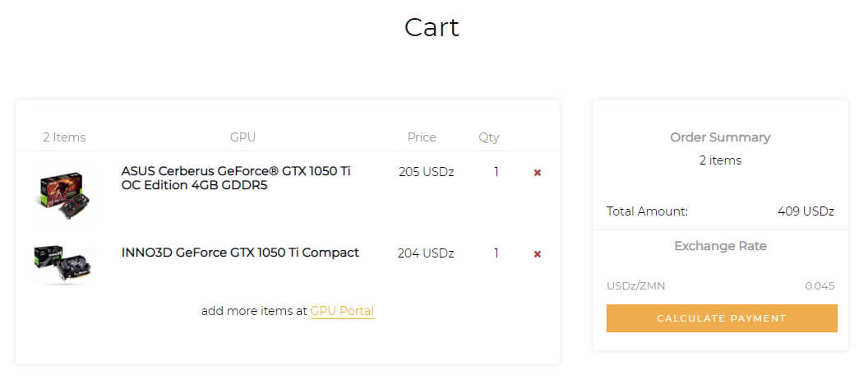Screen dimensions: 868x385
Task: Remove the ASUS Cerberus GPU from cart
Action: click(x=537, y=173)
